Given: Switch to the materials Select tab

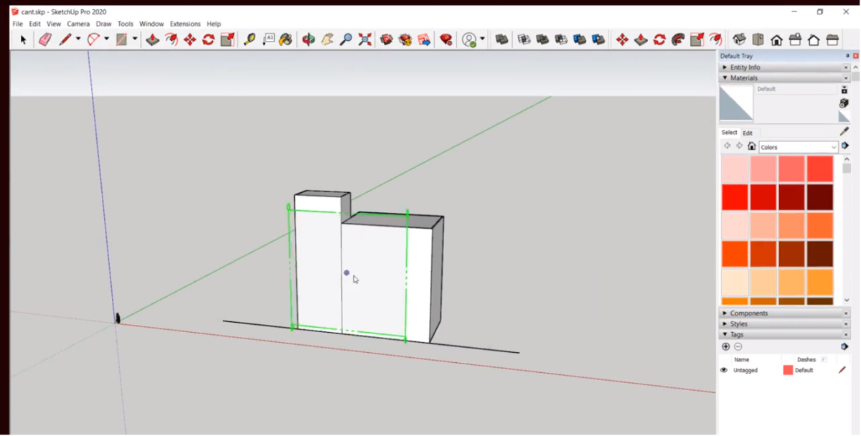Looking at the screenshot, I should [x=729, y=133].
